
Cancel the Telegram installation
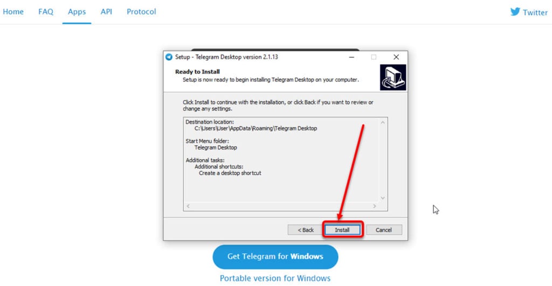[384, 230]
